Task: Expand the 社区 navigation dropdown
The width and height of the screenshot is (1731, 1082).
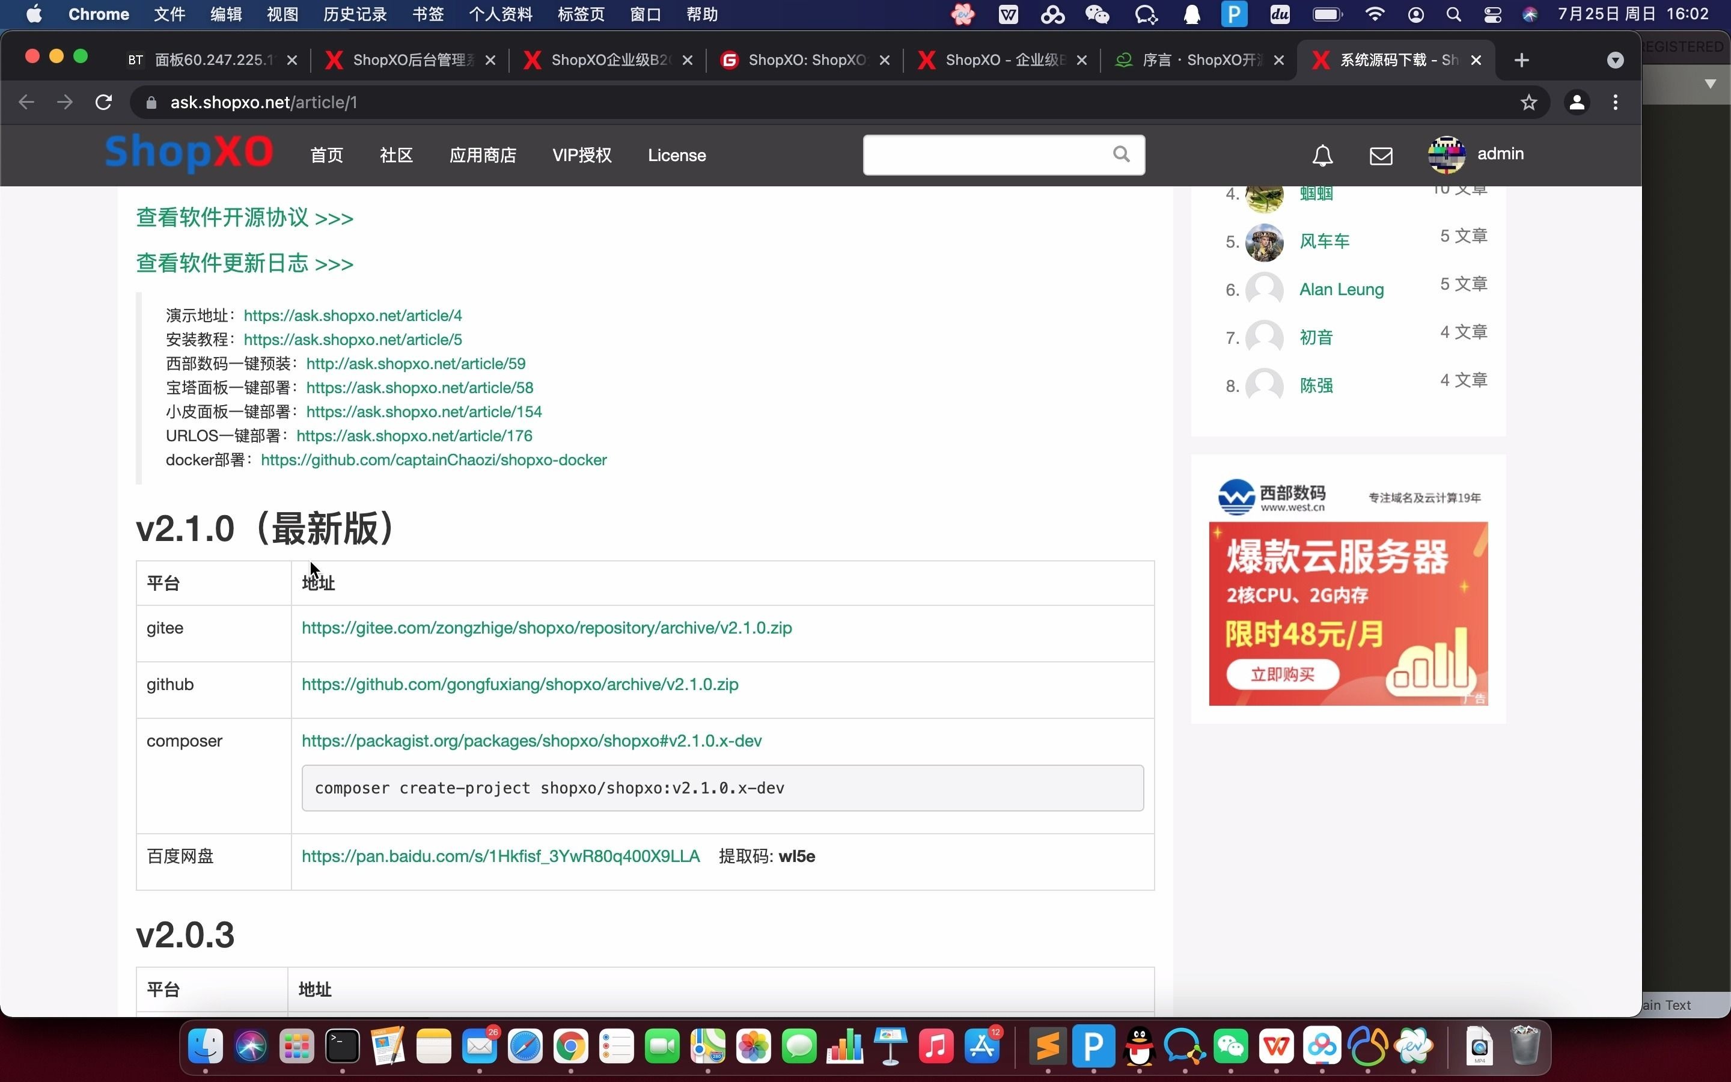Action: (395, 153)
